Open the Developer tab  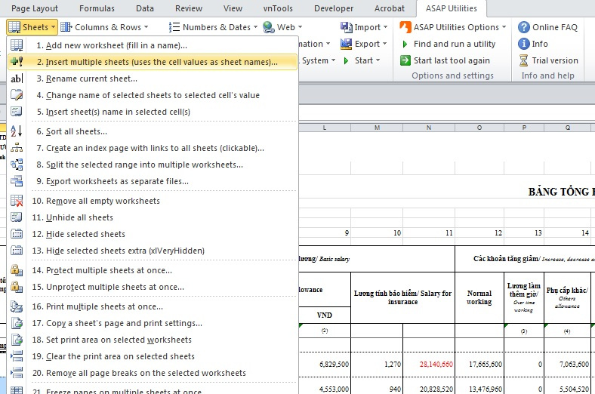334,8
